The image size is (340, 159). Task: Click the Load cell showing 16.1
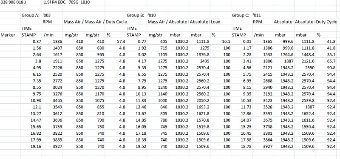[x=221, y=41]
